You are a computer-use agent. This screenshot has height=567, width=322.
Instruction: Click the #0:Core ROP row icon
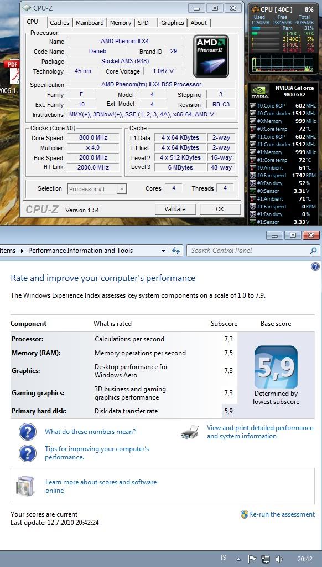[x=253, y=106]
